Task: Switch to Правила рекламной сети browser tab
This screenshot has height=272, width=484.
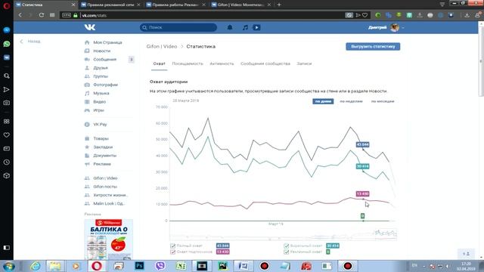Action: (110, 5)
